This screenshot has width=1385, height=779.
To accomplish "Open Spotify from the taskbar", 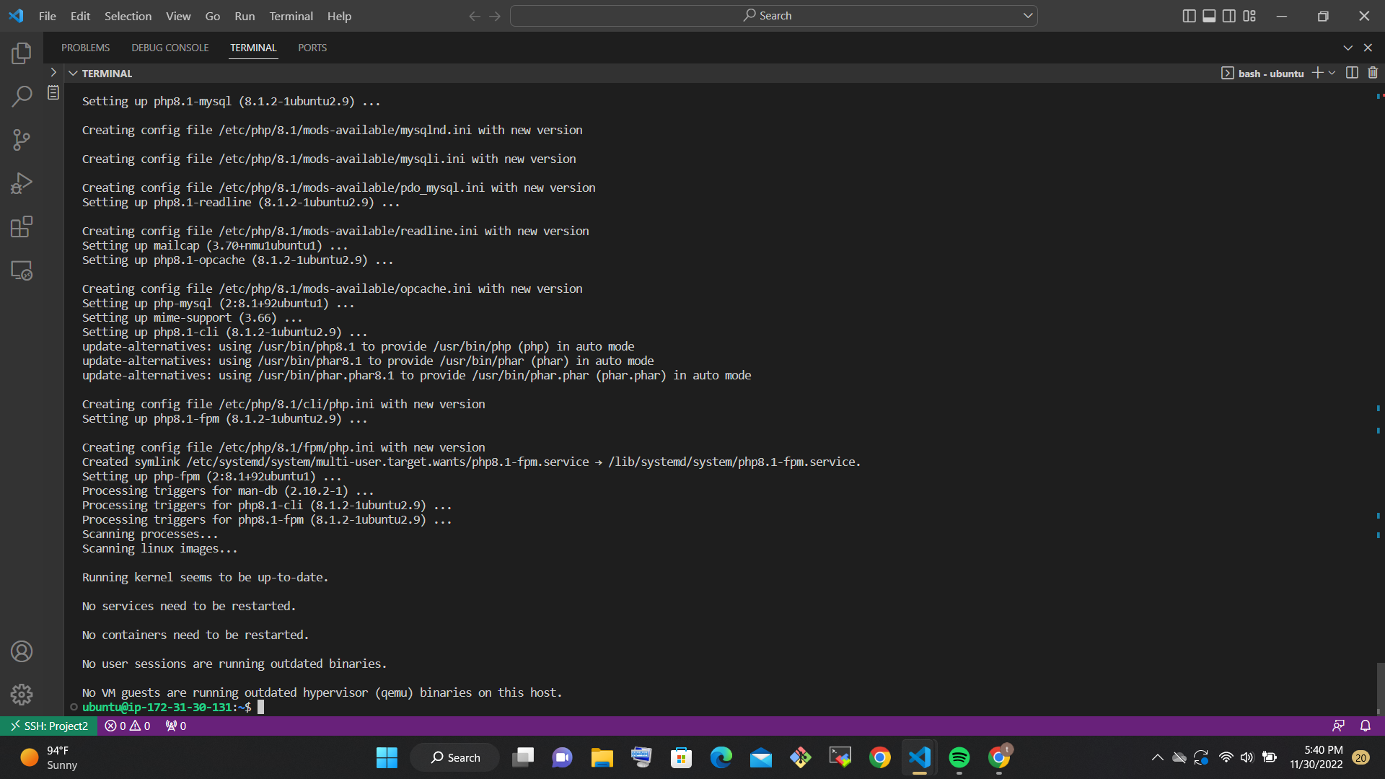I will (959, 757).
